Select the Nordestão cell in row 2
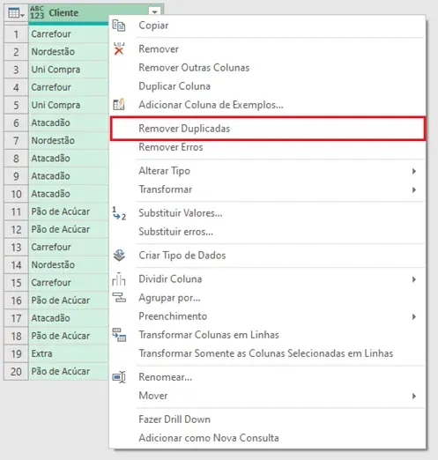 [69, 52]
